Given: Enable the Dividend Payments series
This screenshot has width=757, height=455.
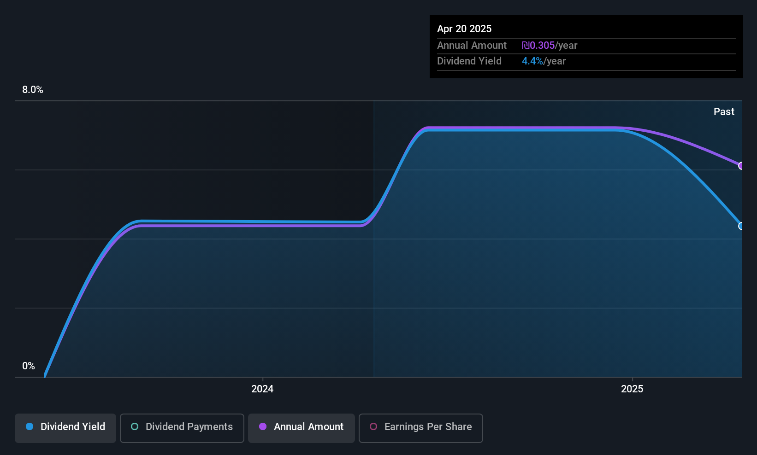Looking at the screenshot, I should 182,428.
